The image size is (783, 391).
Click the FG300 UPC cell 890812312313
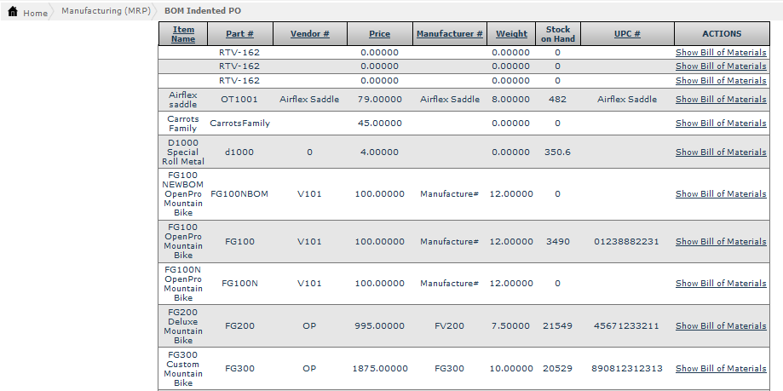point(627,369)
